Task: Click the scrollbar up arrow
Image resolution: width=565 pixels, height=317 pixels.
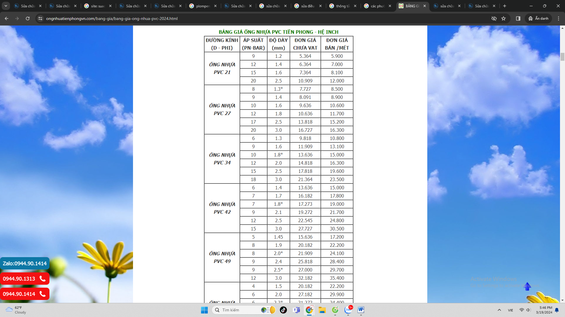Action: coord(562,28)
